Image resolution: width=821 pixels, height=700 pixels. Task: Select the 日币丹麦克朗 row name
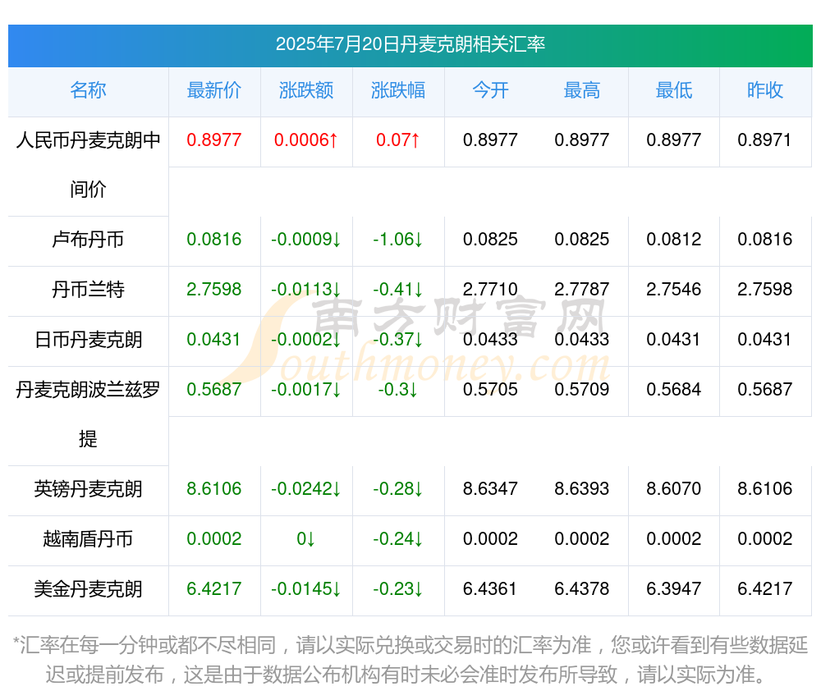click(88, 340)
